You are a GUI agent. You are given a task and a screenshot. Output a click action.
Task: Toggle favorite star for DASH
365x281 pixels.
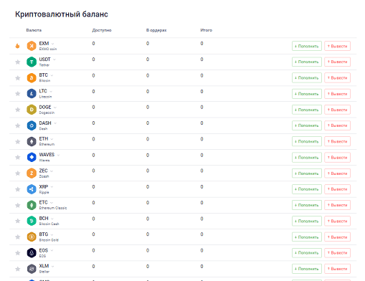[18, 125]
